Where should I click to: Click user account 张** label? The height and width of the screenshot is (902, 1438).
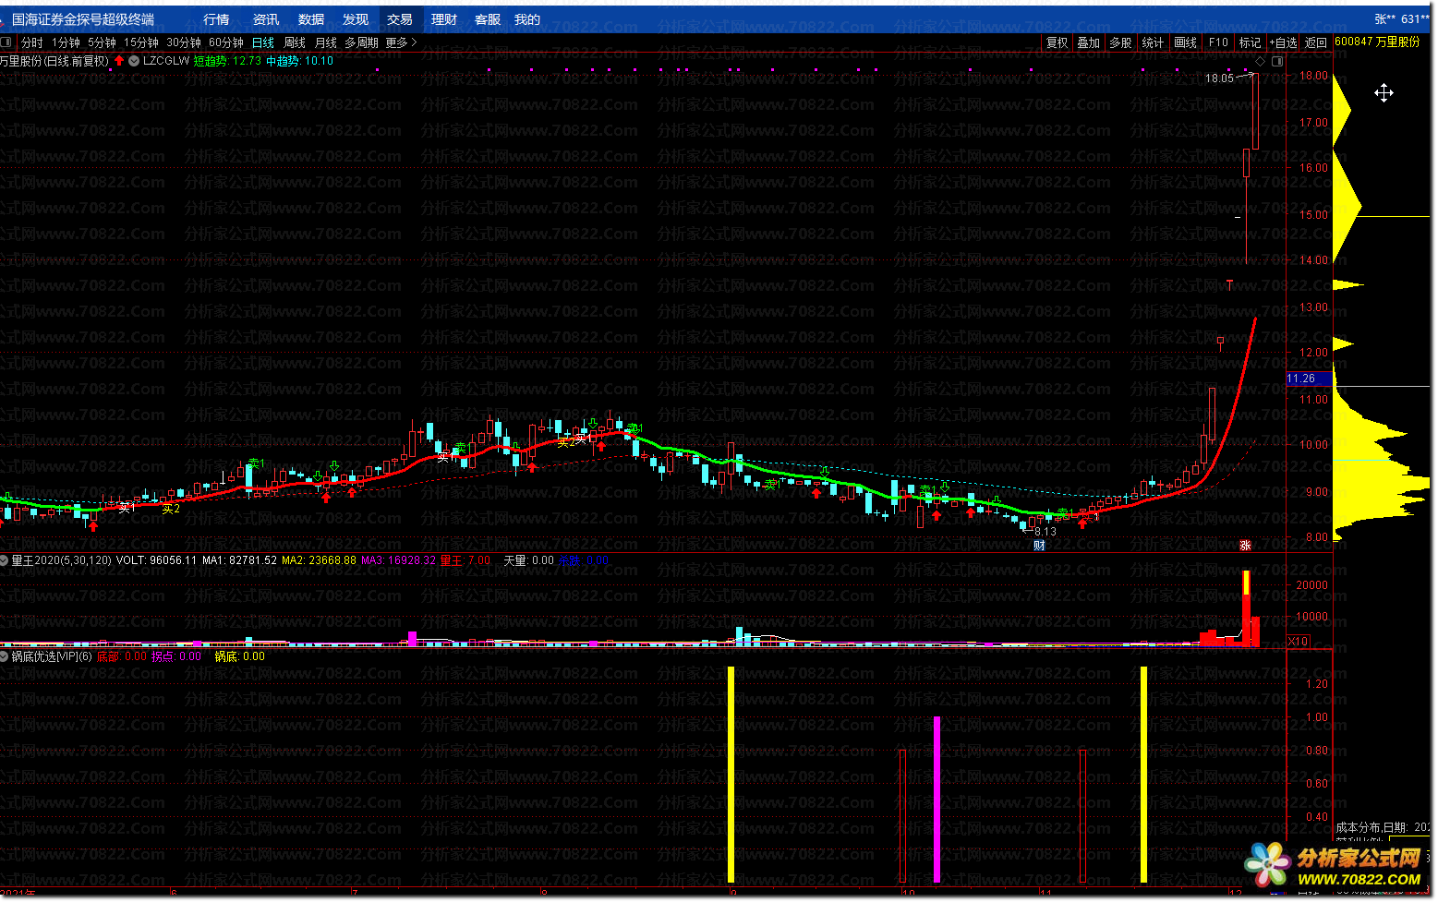(1385, 19)
